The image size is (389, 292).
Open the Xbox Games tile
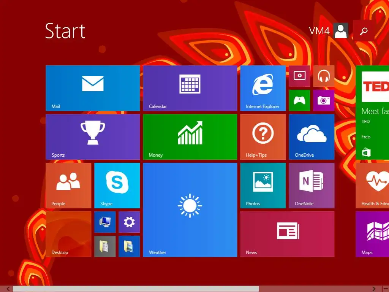pos(299,100)
